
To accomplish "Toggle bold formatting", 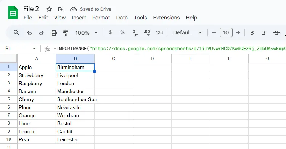I will tap(252, 33).
